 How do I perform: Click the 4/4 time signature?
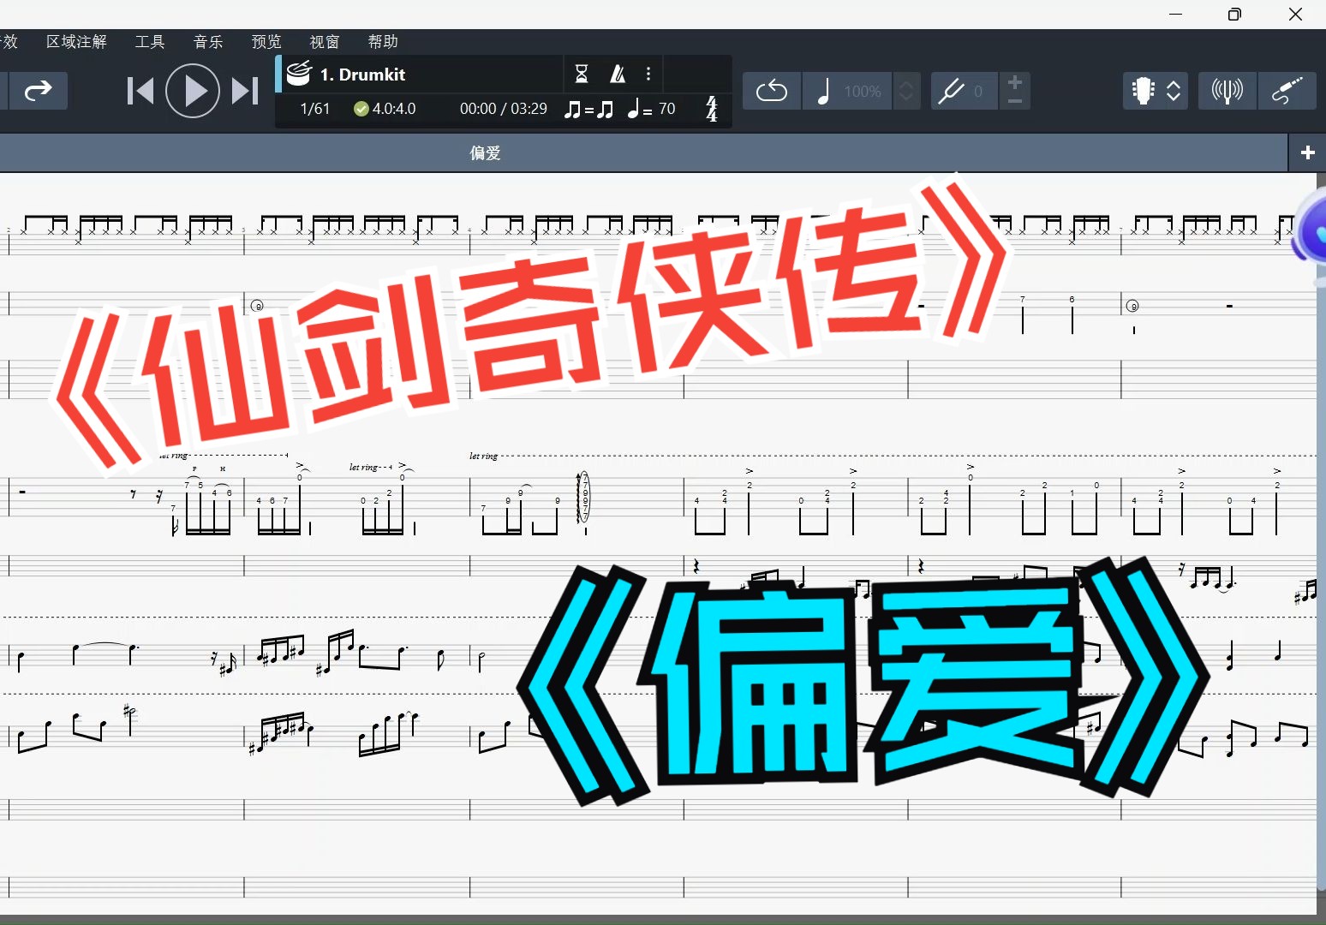pyautogui.click(x=712, y=109)
